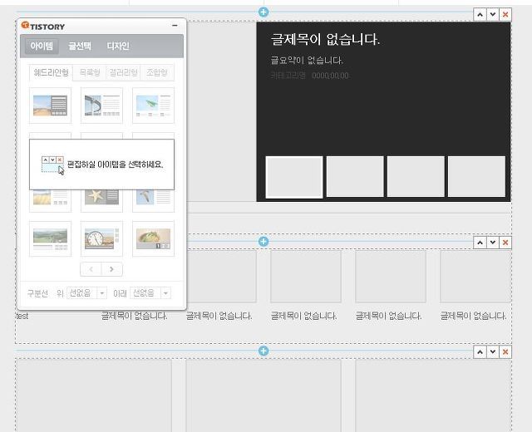Select the highlighted first small thumbnail in dark block
This screenshot has width=532, height=432.
(294, 177)
